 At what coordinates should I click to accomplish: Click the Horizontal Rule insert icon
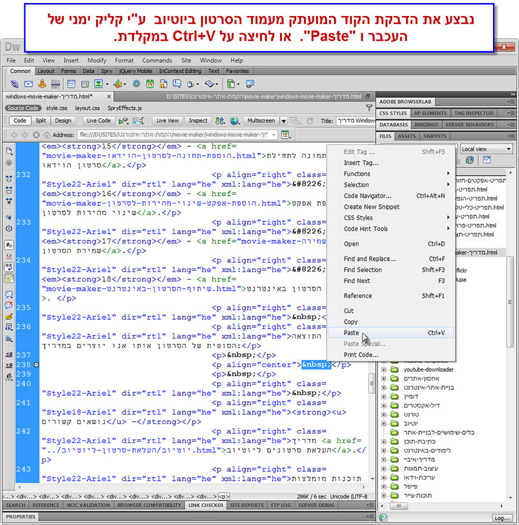pos(55,84)
